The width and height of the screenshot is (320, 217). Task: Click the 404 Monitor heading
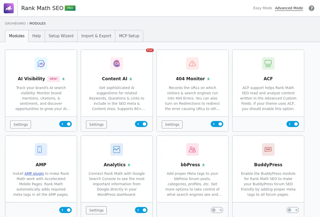(x=190, y=79)
